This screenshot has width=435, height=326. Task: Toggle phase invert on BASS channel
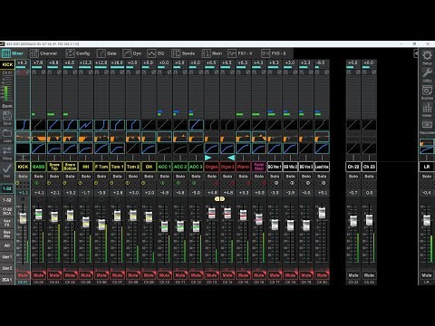pyautogui.click(x=43, y=72)
